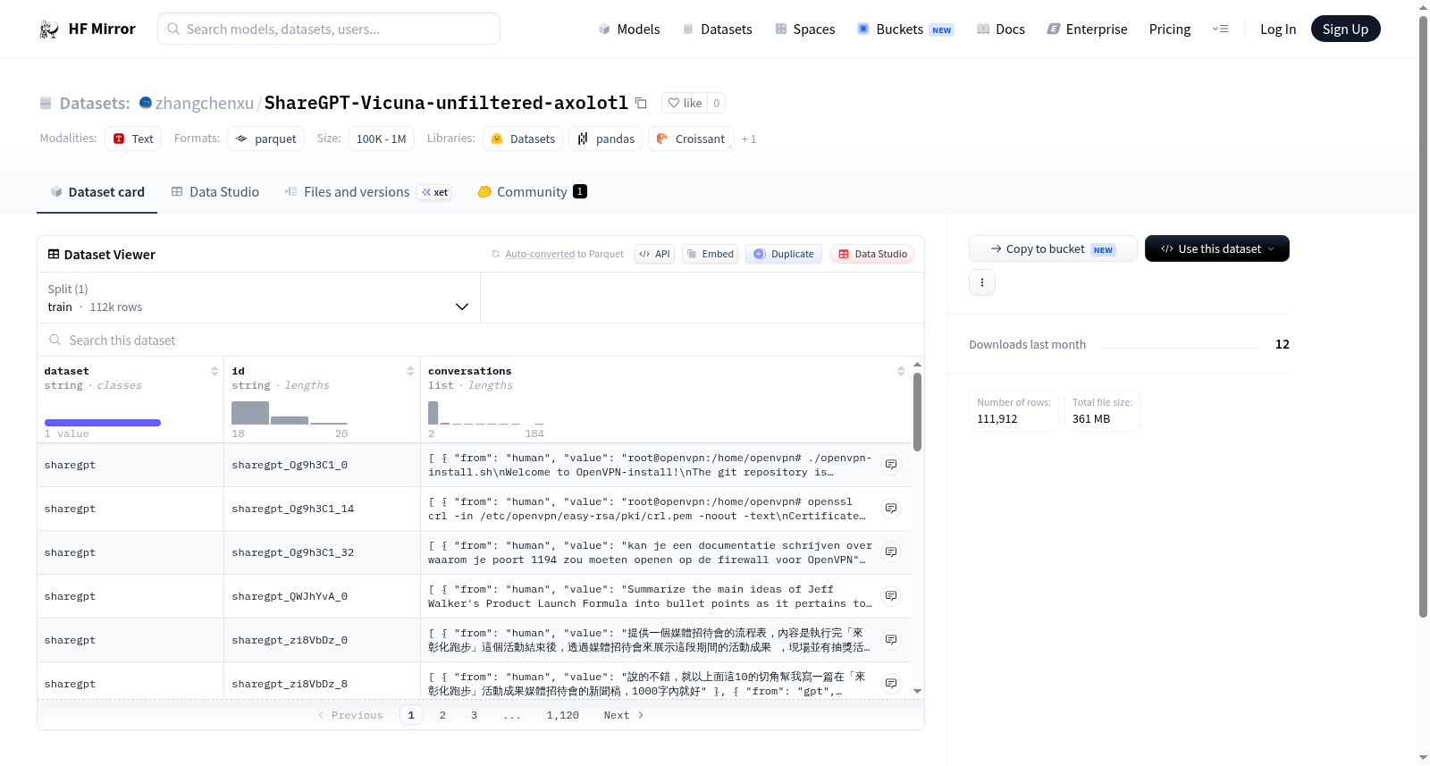Click the page vertical scrollbar
The height and width of the screenshot is (766, 1430).
click(x=1423, y=316)
